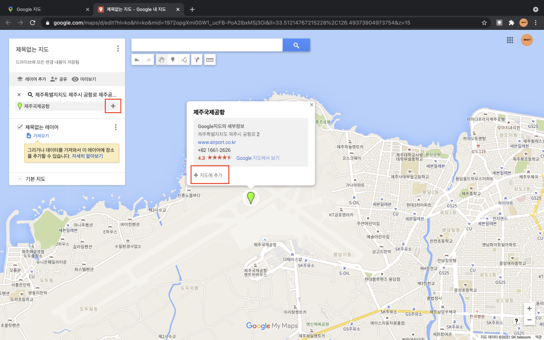Image resolution: width=544 pixels, height=340 pixels.
Task: Open the Chrome three-dot menu
Action: (536, 23)
